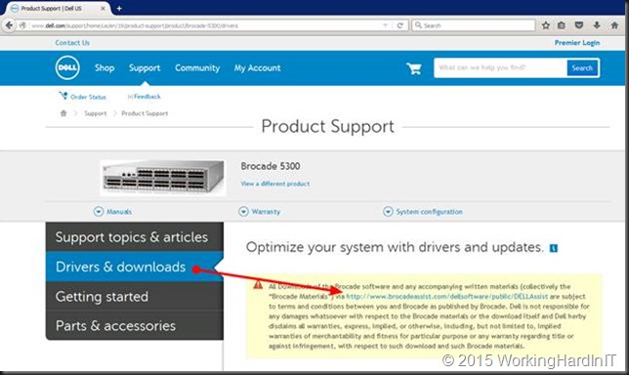Open the shopping cart icon
The image size is (629, 375).
click(x=414, y=68)
